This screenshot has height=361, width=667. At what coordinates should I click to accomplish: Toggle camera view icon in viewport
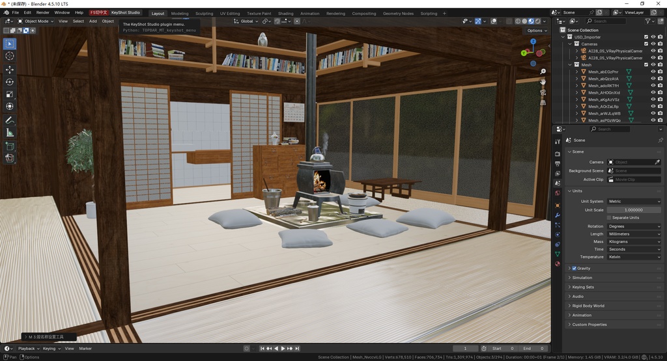[x=543, y=92]
